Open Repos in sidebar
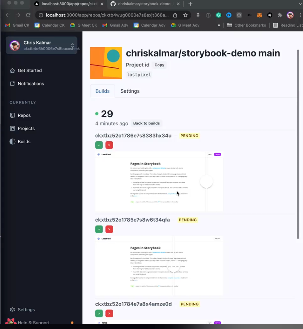The image size is (303, 329). click(x=20, y=115)
